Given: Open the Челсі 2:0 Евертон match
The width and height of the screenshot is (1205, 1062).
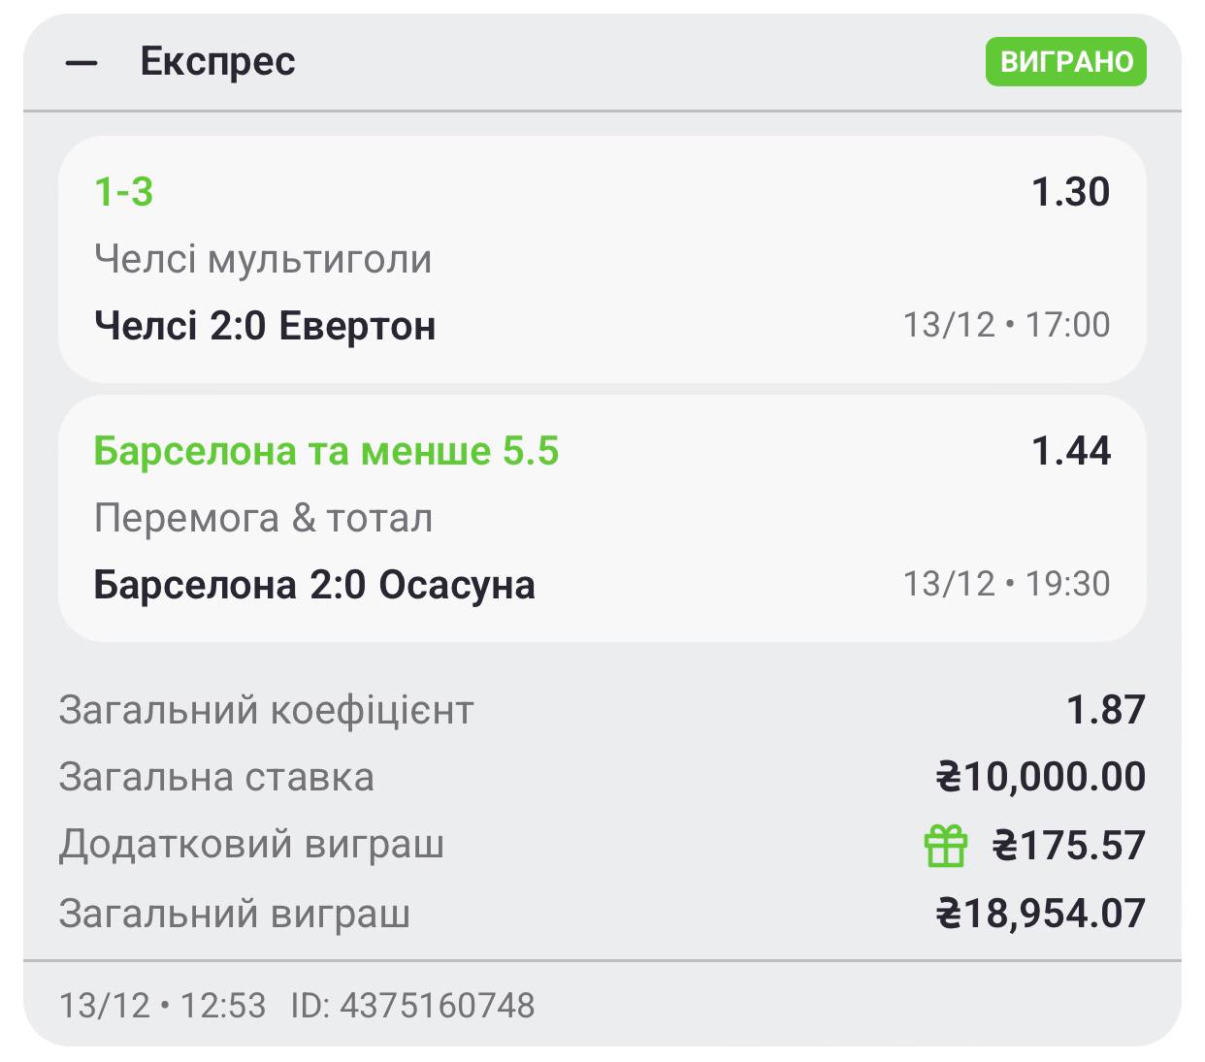Looking at the screenshot, I should [x=265, y=326].
